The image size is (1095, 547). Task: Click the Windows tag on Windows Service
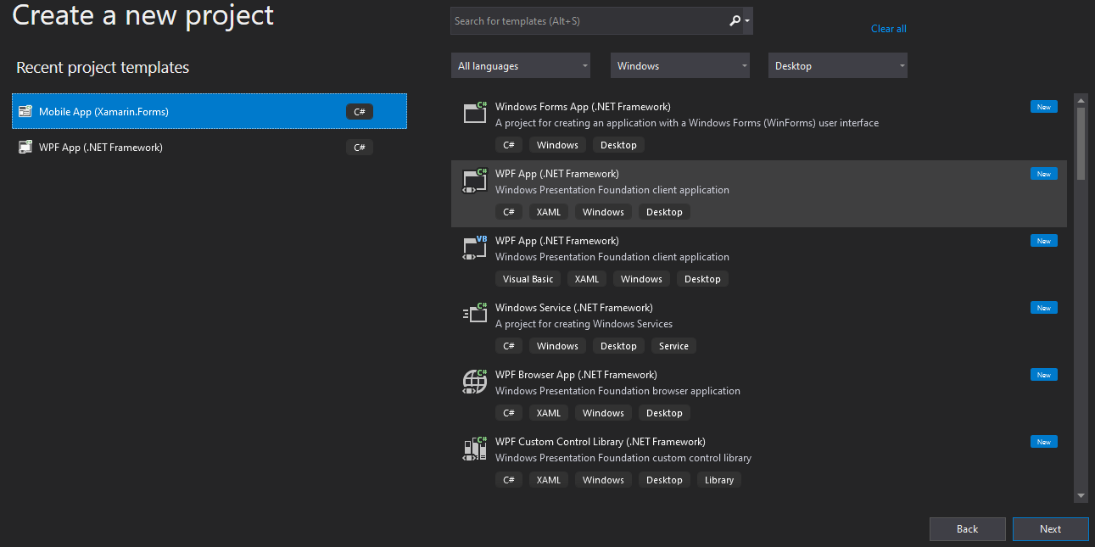click(x=557, y=346)
